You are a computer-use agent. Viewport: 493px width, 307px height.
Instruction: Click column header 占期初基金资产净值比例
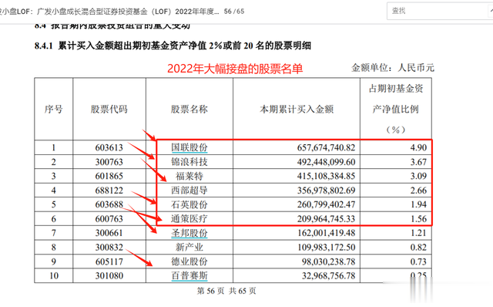tap(396, 109)
